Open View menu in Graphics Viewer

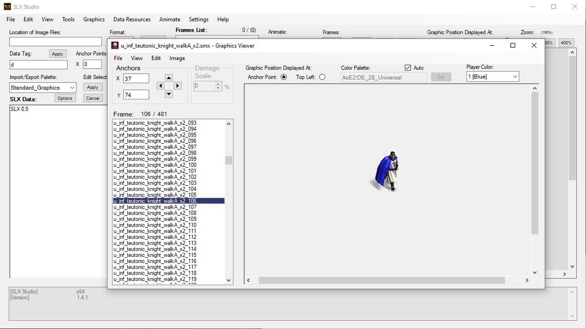point(137,58)
